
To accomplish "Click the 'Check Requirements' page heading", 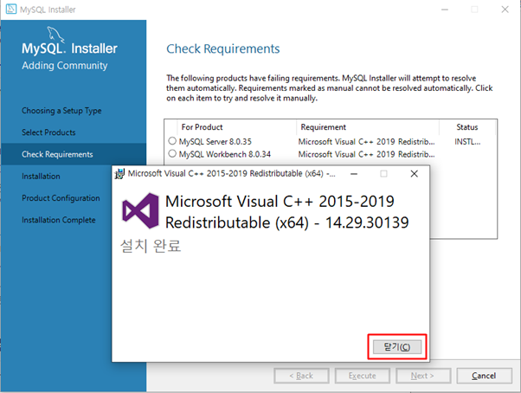I will pyautogui.click(x=223, y=48).
